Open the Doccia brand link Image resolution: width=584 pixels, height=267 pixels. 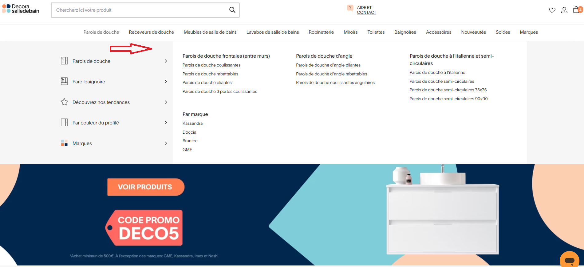click(189, 132)
